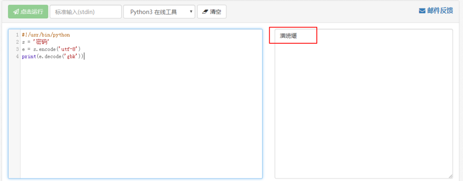Click line number 2 in gutter
Screen dimensions: 463x181
(x=18, y=42)
